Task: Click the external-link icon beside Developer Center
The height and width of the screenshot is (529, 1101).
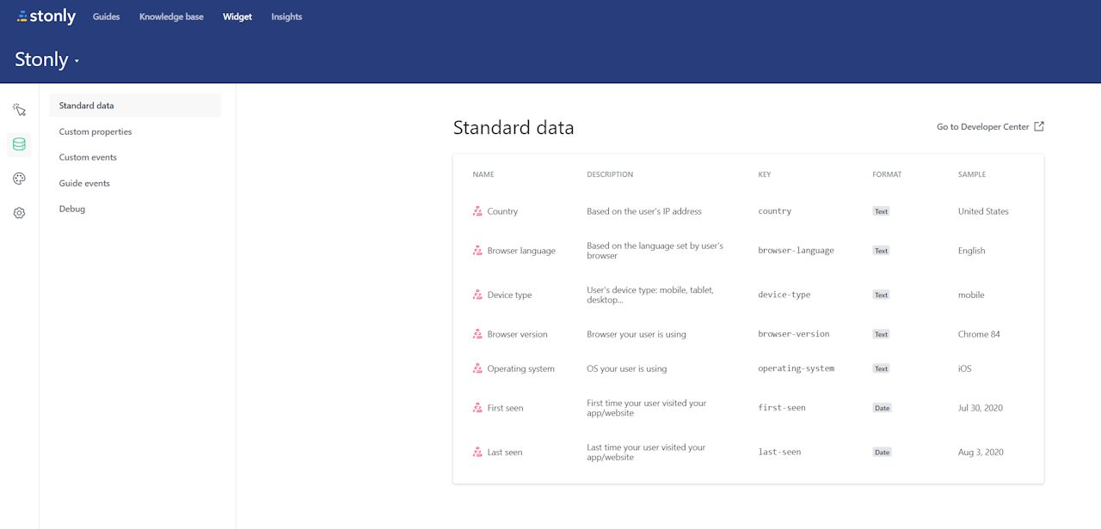Action: point(1039,125)
